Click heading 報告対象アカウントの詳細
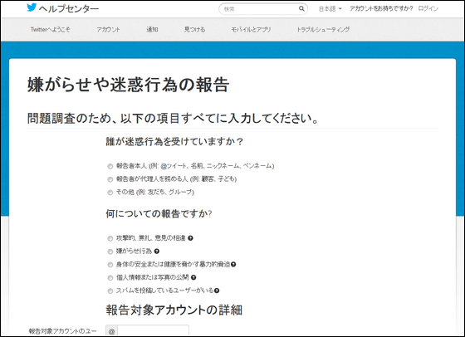The width and height of the screenshot is (465, 337). pyautogui.click(x=174, y=310)
